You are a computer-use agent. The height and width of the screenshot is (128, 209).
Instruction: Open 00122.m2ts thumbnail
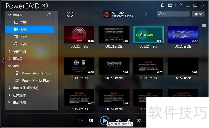(148, 35)
